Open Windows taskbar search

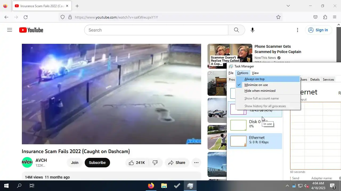coord(19,186)
